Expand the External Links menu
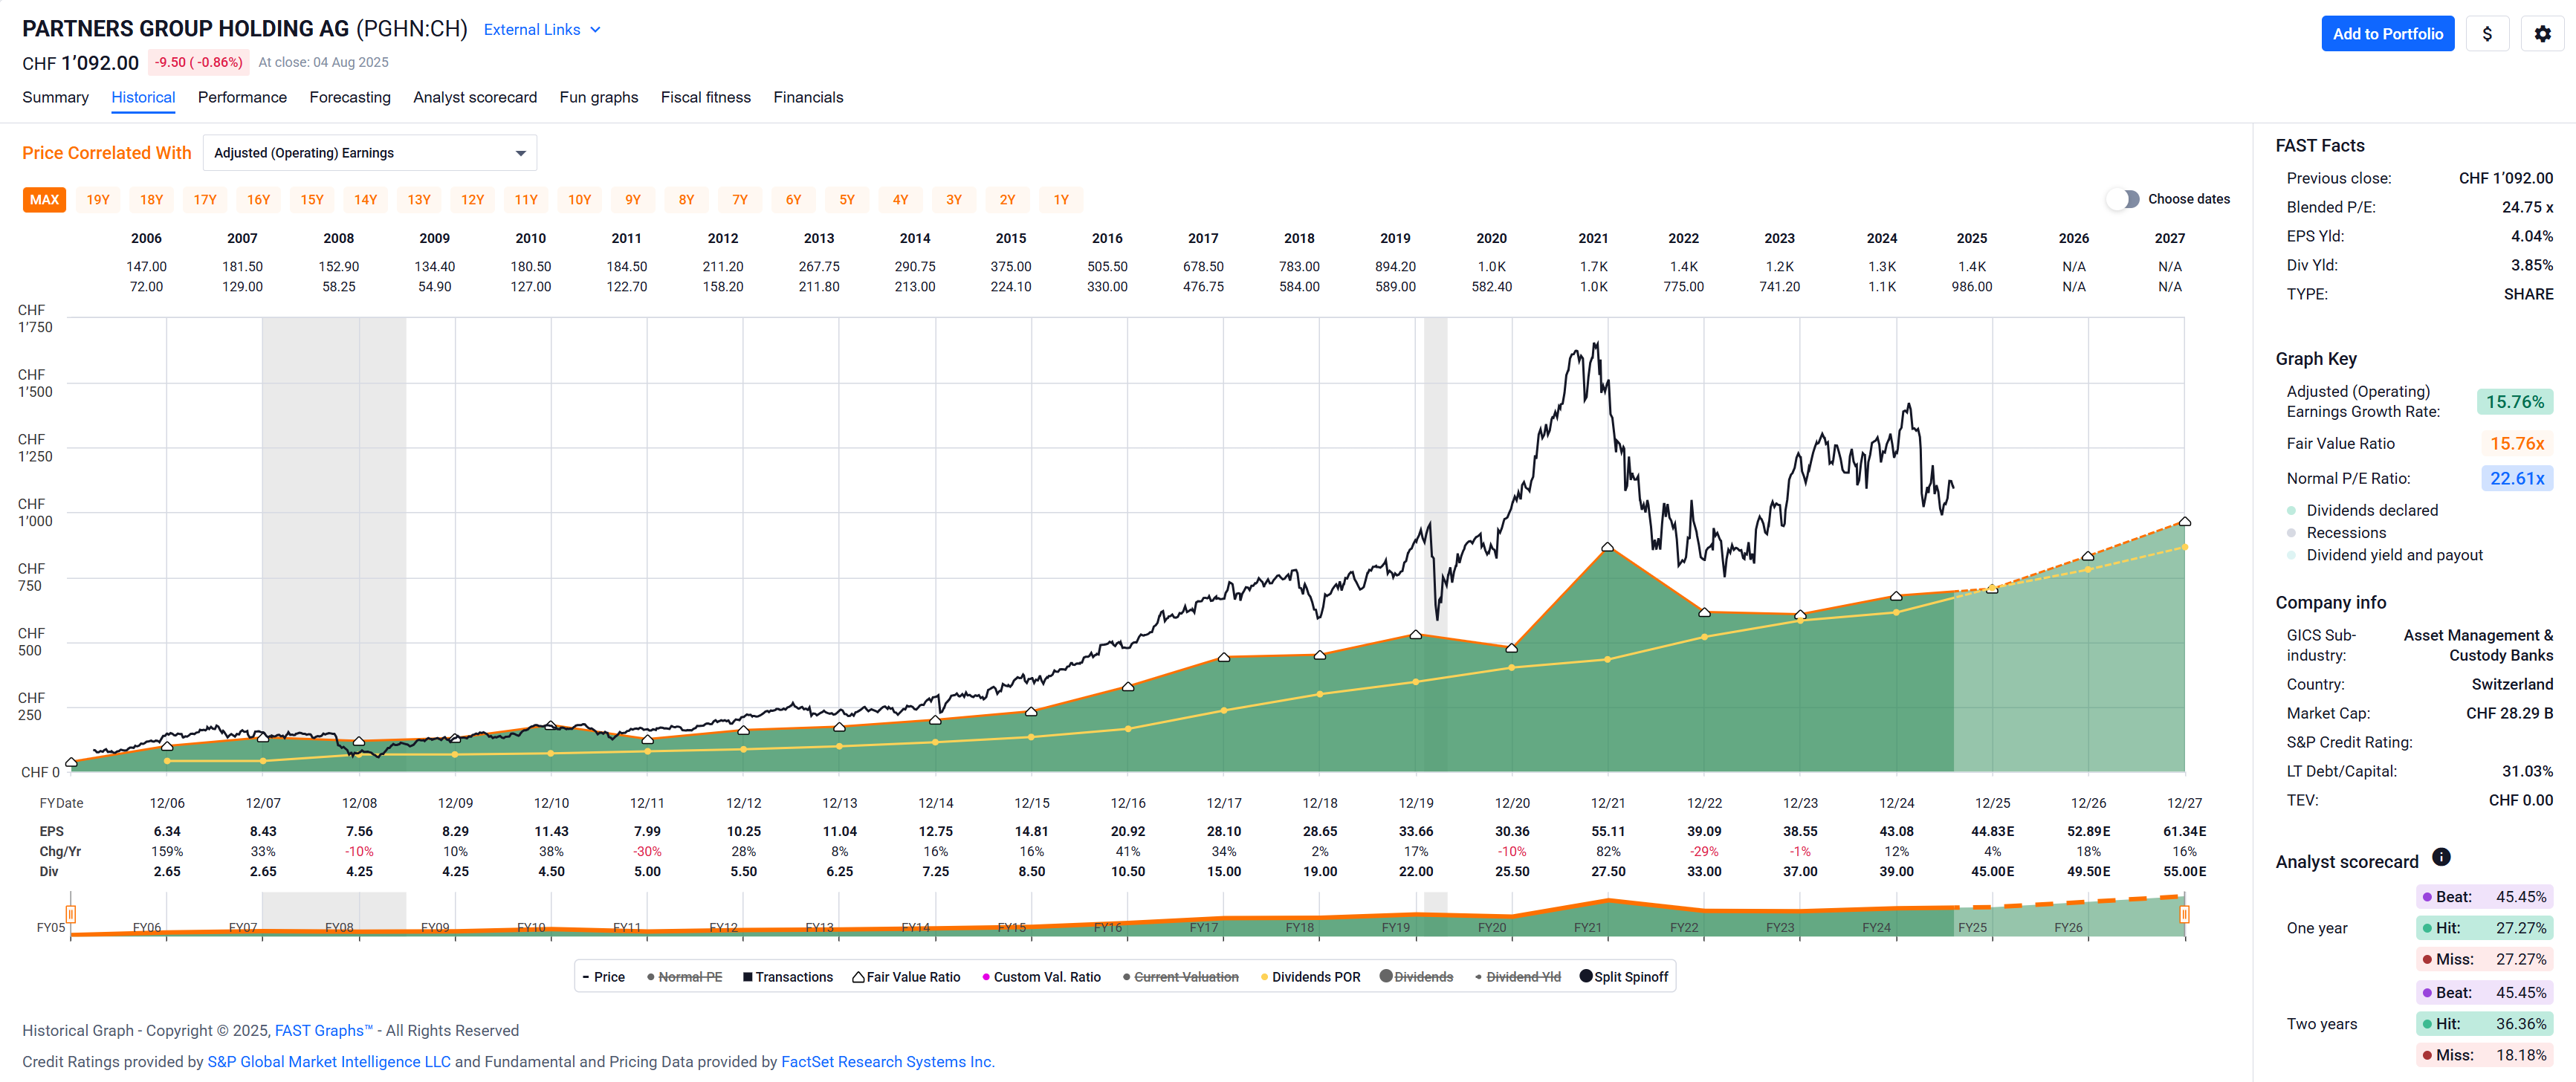Image resolution: width=2576 pixels, height=1082 pixels. (542, 30)
